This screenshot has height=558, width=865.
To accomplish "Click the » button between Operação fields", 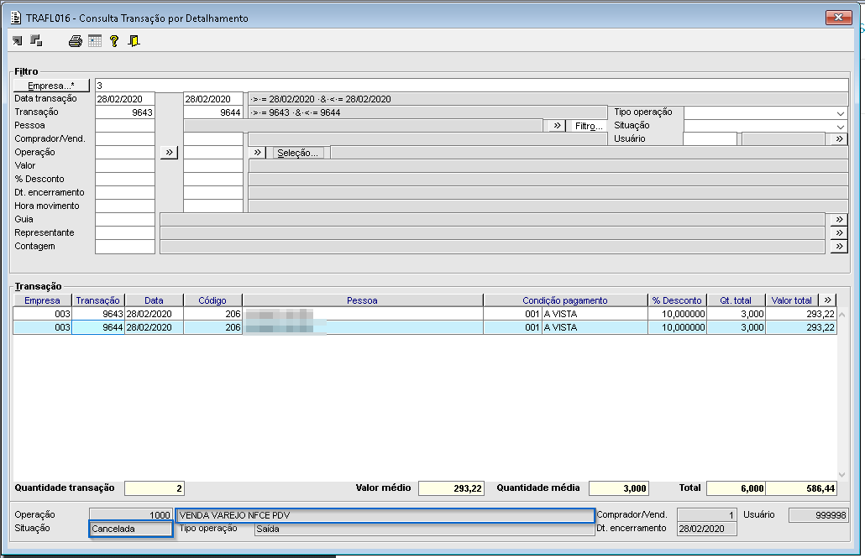I will (x=170, y=152).
